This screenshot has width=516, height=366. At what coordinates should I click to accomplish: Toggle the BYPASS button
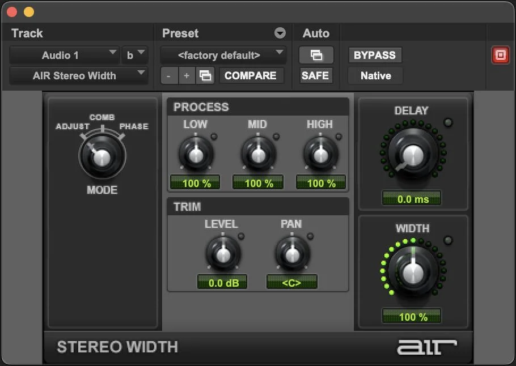tap(375, 55)
